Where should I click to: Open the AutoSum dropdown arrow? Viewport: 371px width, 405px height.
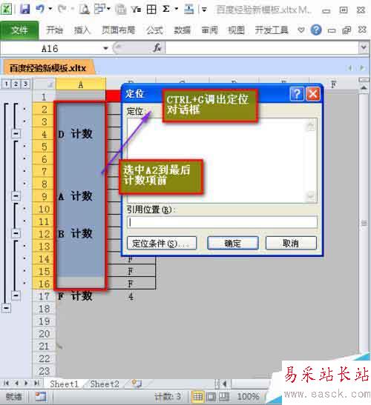[177, 9]
